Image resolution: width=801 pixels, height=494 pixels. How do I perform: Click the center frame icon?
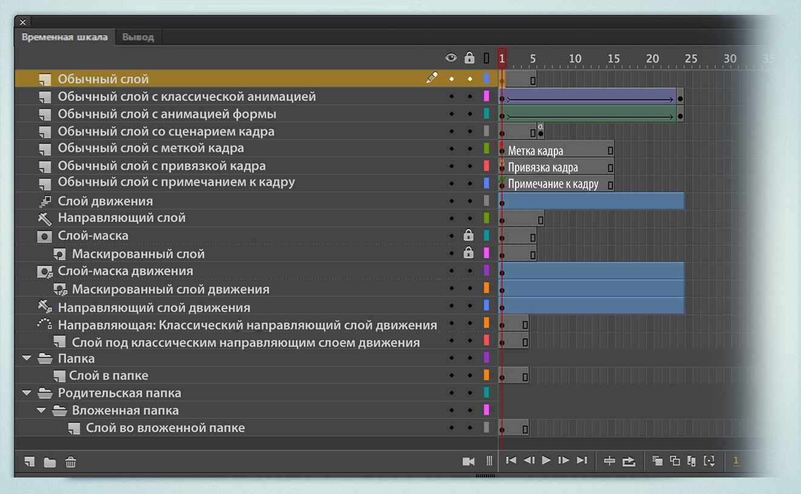click(x=610, y=461)
